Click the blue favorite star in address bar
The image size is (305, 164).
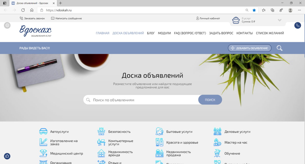coord(254,10)
